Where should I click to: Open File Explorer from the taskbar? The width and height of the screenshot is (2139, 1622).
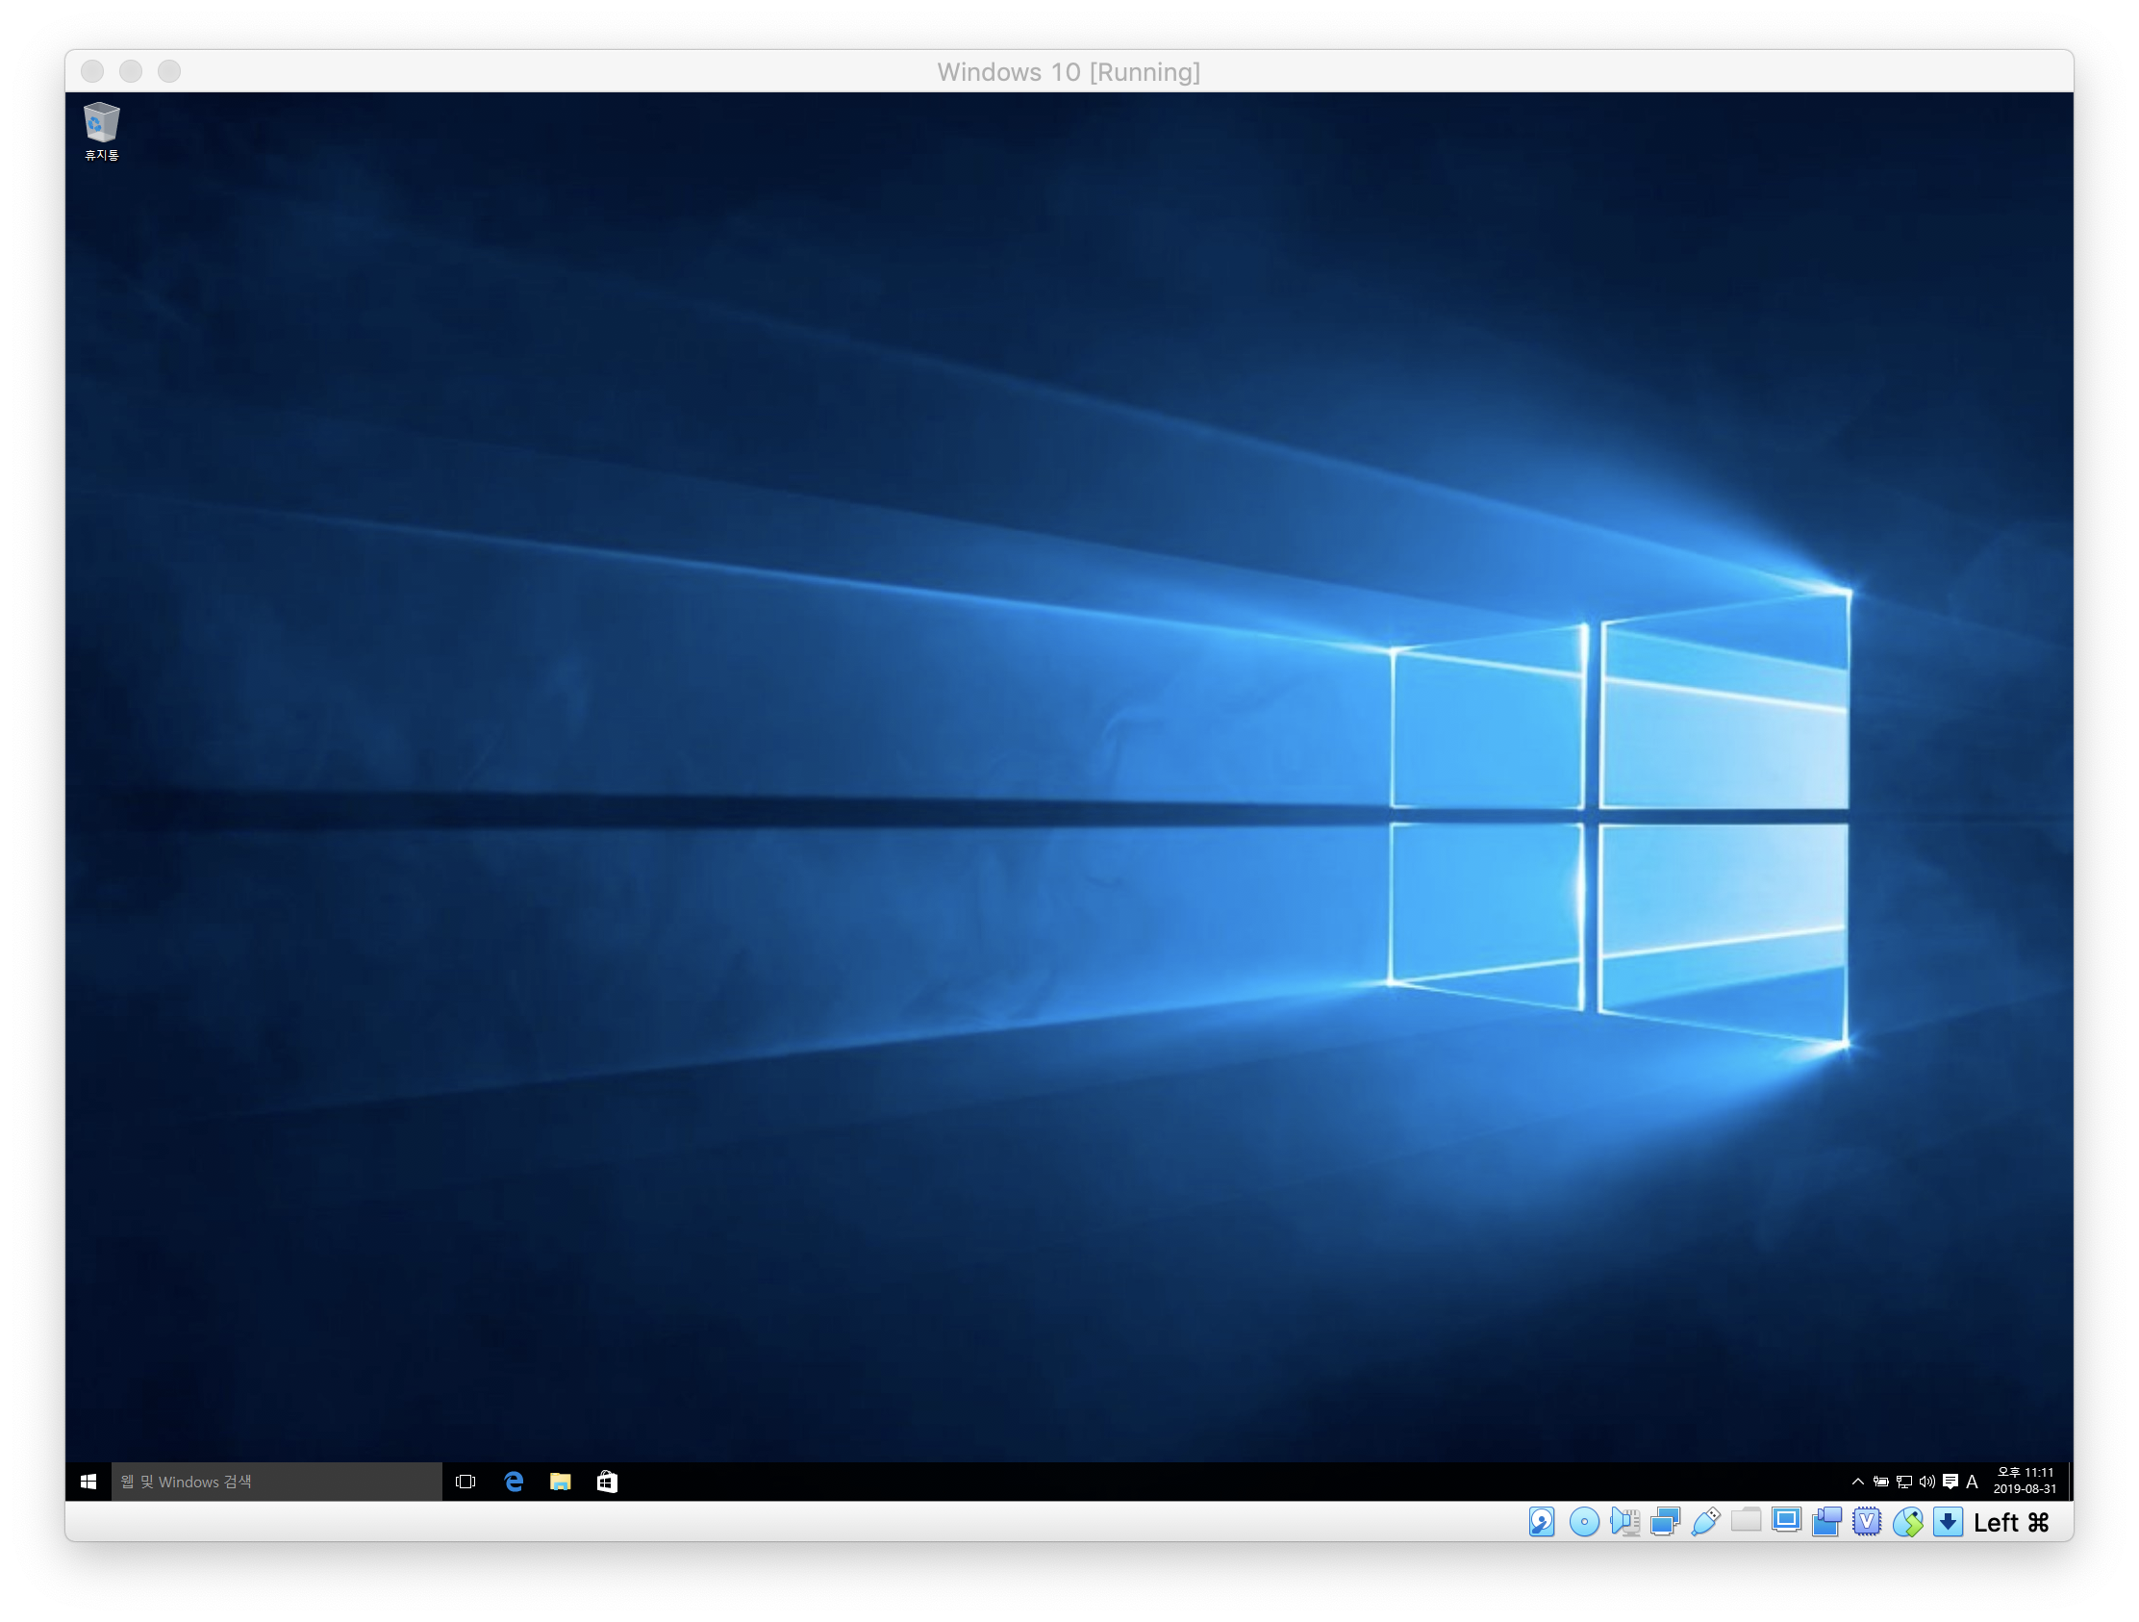click(x=560, y=1481)
